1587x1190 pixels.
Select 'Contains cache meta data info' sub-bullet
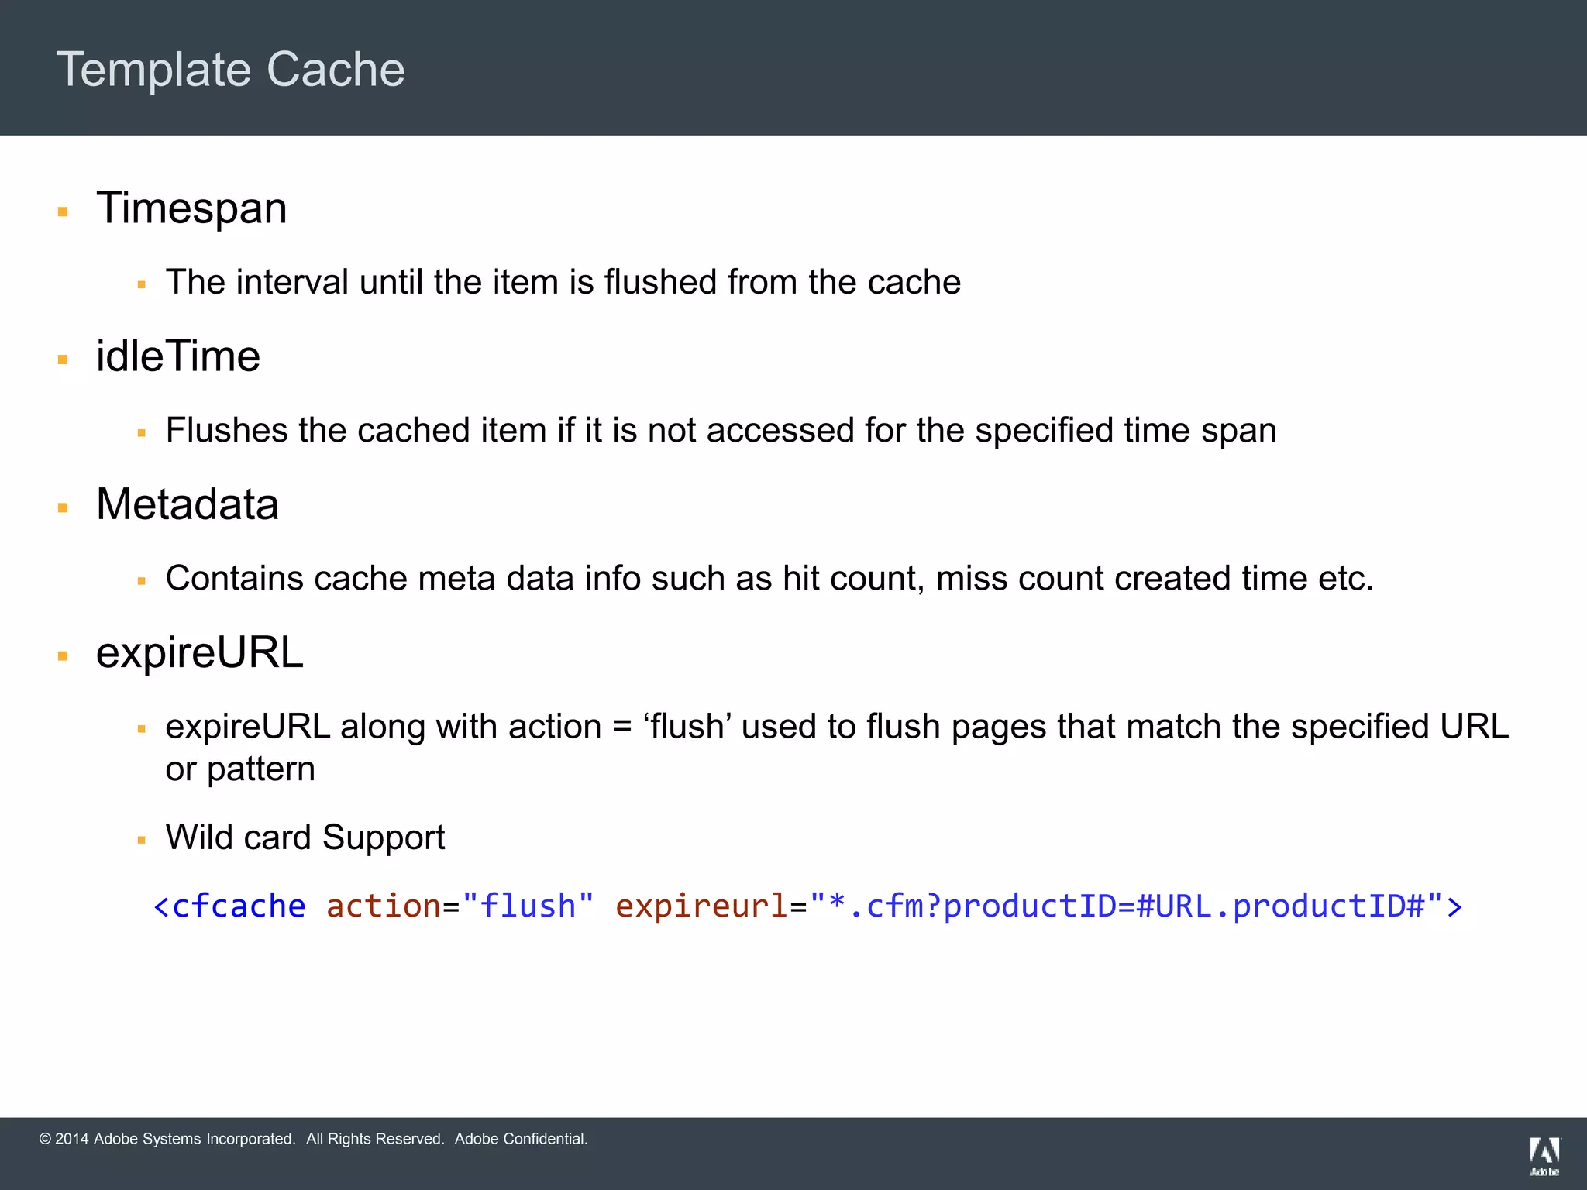770,579
